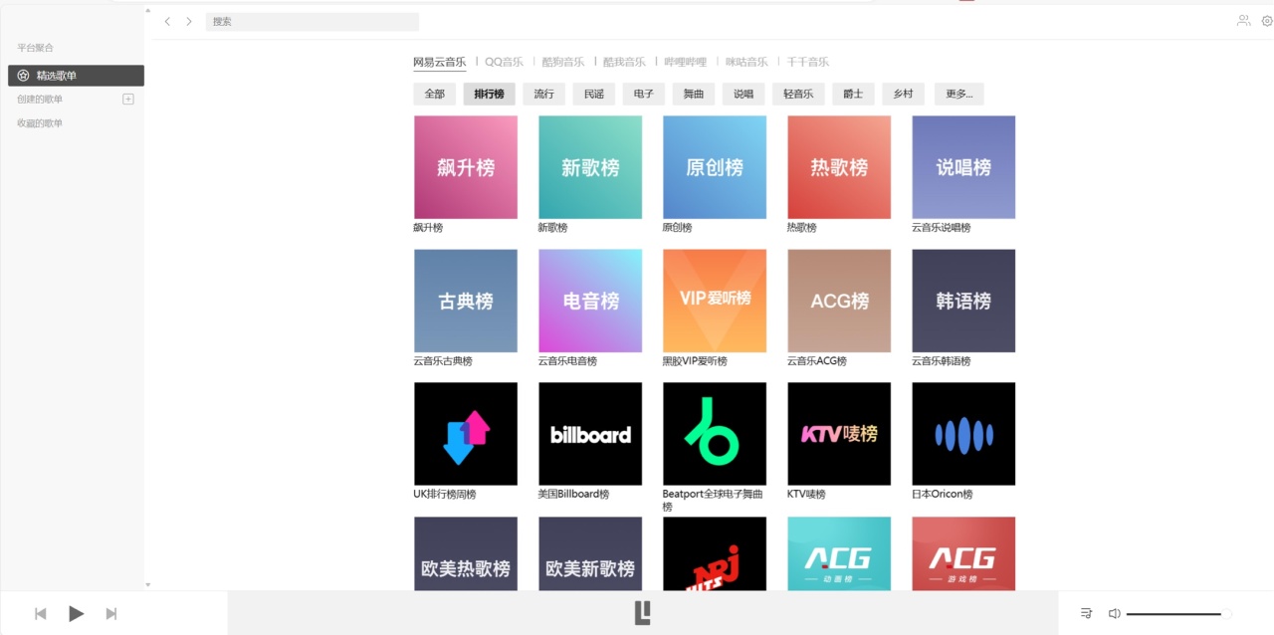Open the 日本Oricon榜 waveform cover
1274x635 pixels.
963,434
